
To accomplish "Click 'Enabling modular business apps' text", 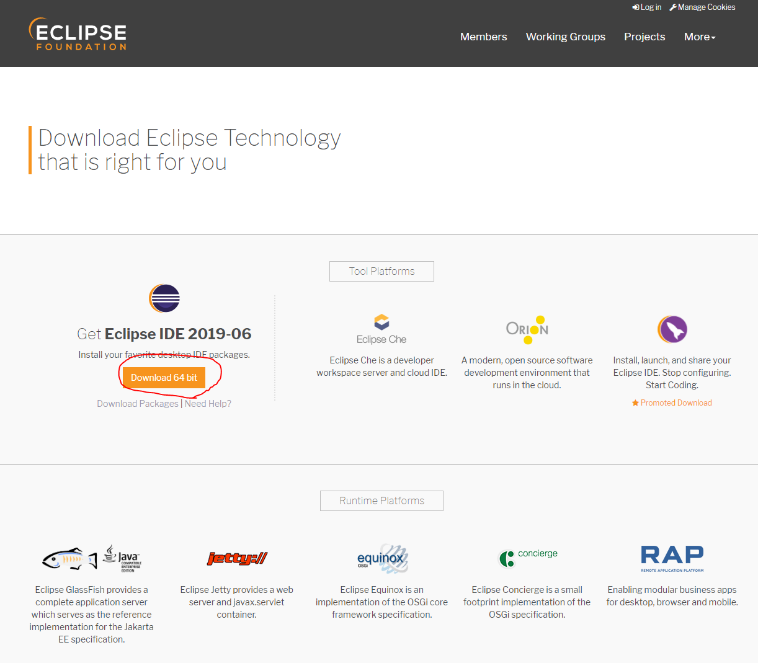I will click(672, 596).
